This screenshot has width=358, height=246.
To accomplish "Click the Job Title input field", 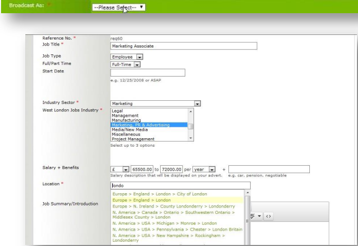I will click(184, 46).
